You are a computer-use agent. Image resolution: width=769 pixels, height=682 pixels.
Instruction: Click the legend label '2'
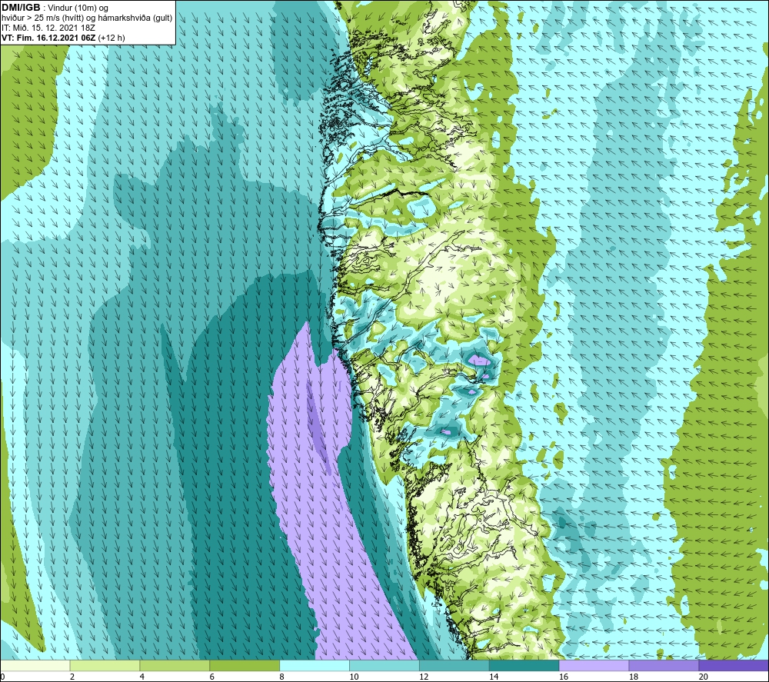pos(72,677)
